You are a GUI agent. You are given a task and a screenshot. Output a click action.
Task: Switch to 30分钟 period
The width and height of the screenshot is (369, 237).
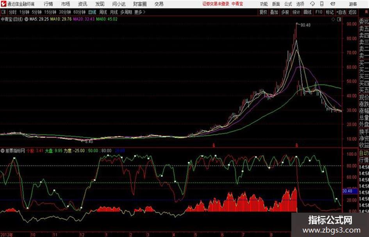pos(65,12)
